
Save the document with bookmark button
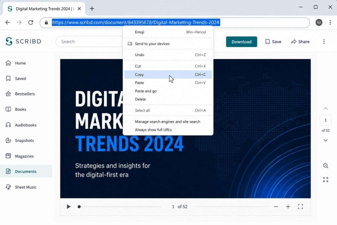273,42
